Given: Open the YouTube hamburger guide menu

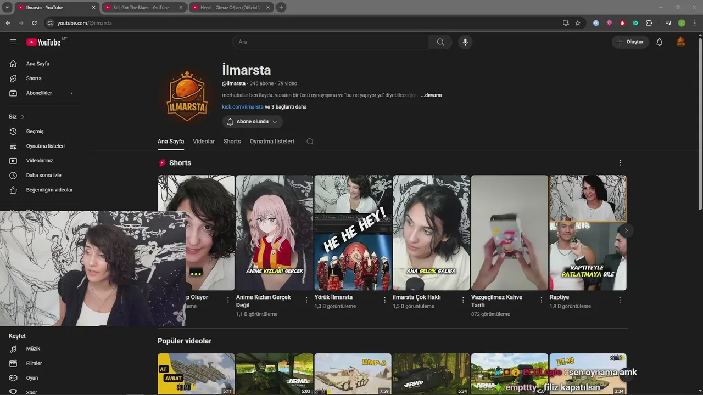Looking at the screenshot, I should (x=13, y=42).
